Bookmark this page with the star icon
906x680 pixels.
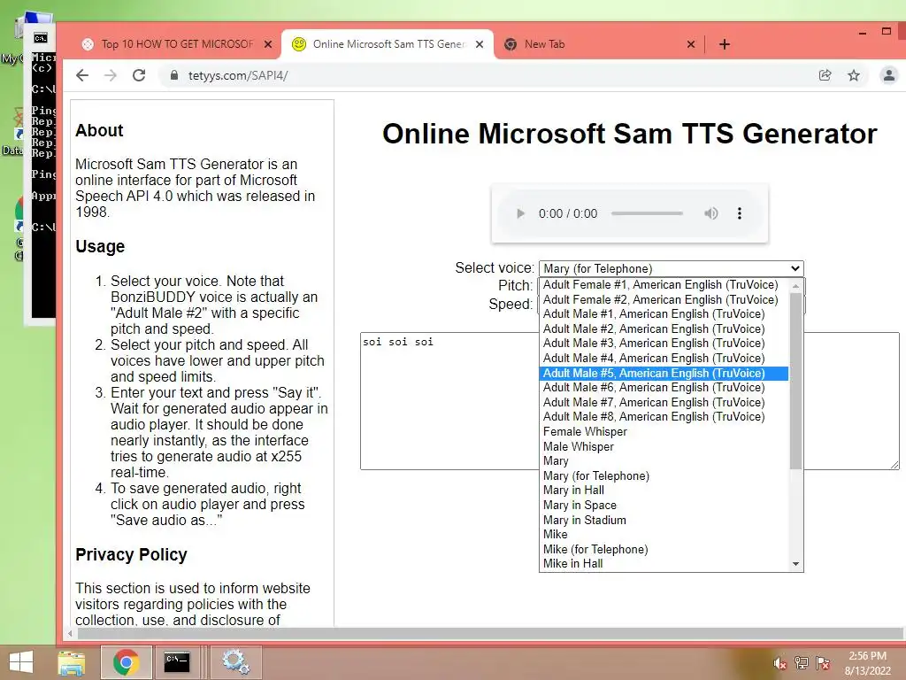(x=854, y=75)
